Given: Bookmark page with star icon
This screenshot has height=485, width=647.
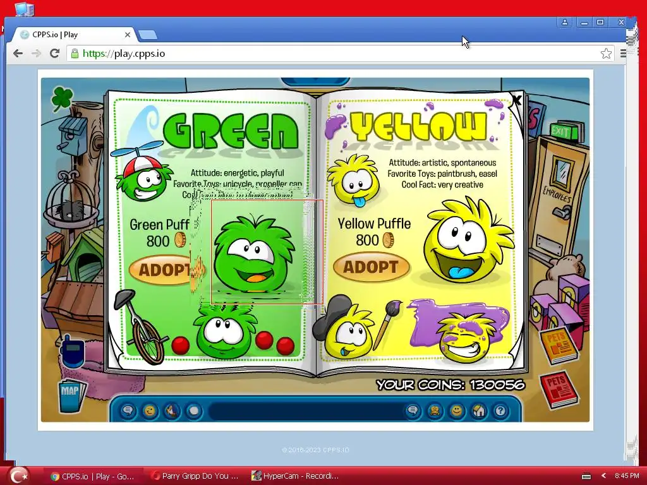Looking at the screenshot, I should [606, 53].
